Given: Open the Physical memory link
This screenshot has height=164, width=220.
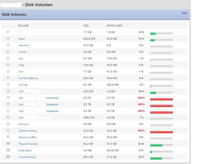Looking at the screenshot, I should click(x=28, y=144).
